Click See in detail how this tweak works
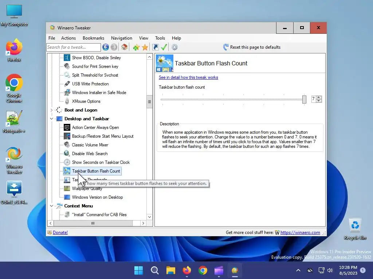The width and height of the screenshot is (373, 279). pyautogui.click(x=188, y=77)
